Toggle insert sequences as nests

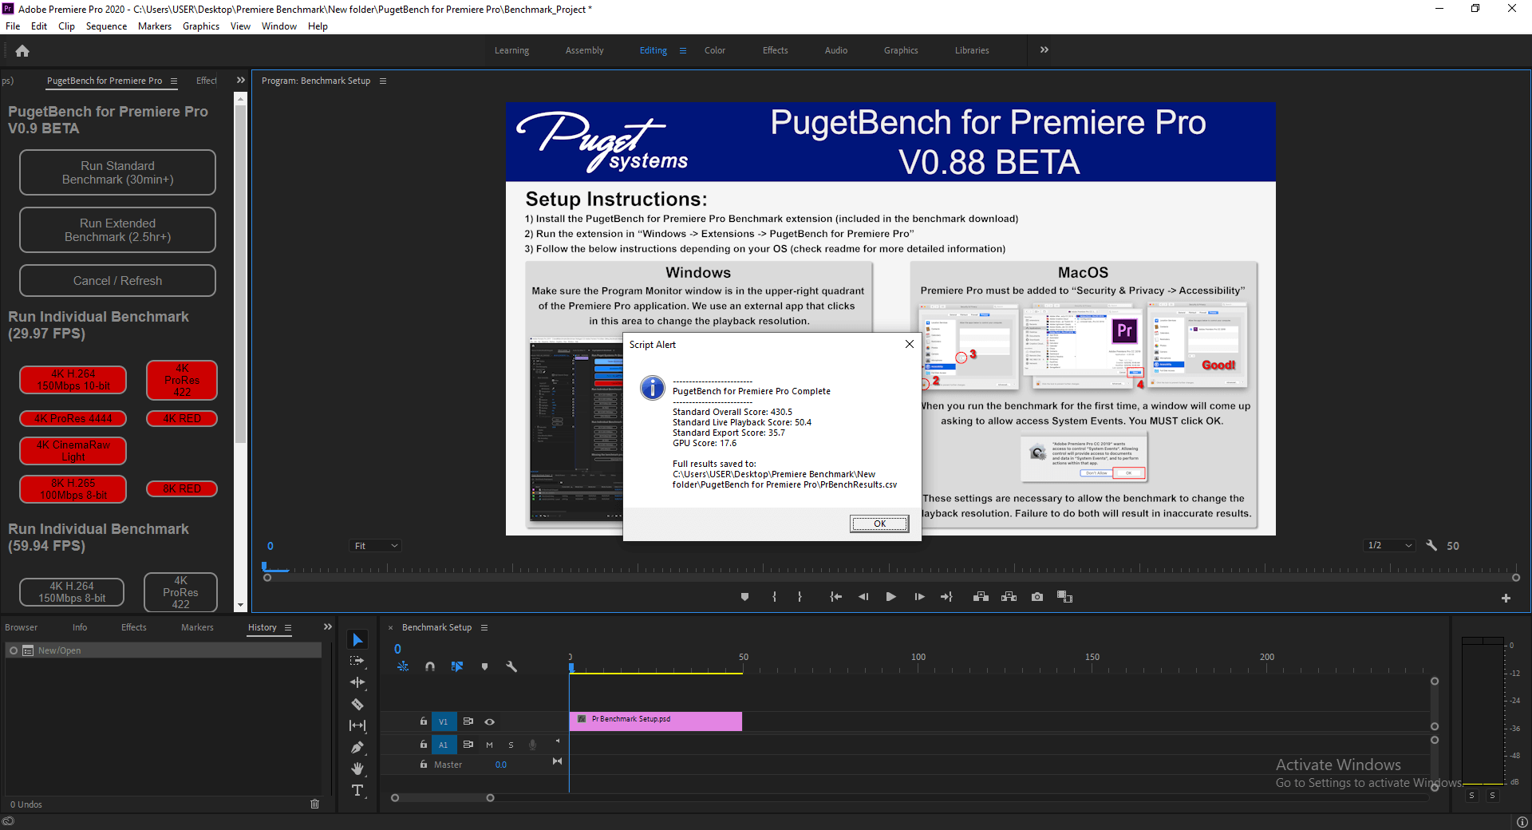click(403, 666)
